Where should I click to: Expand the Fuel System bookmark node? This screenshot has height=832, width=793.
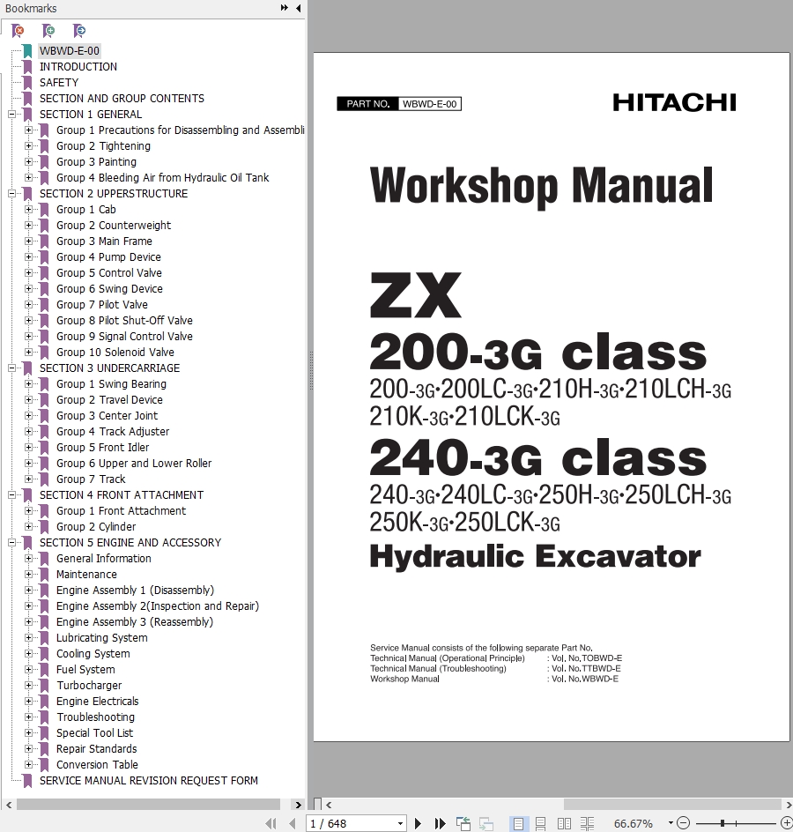[x=29, y=670]
